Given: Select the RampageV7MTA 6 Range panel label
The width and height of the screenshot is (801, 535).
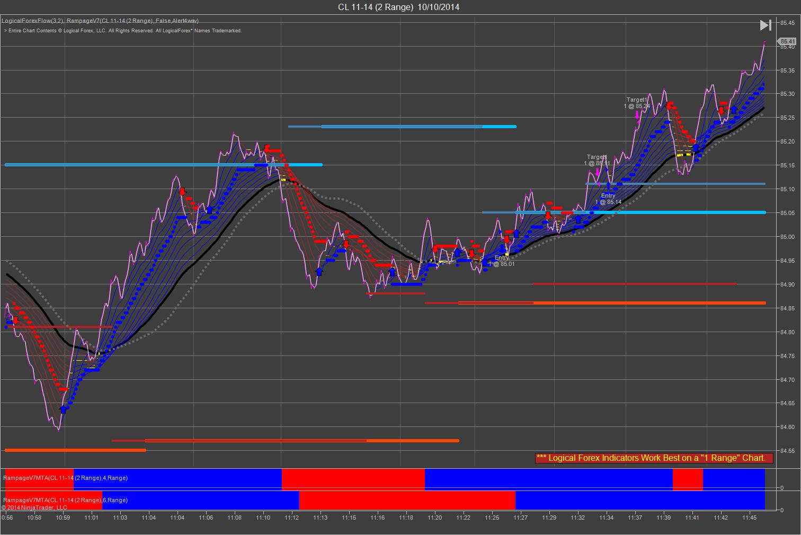Looking at the screenshot, I should pos(66,500).
